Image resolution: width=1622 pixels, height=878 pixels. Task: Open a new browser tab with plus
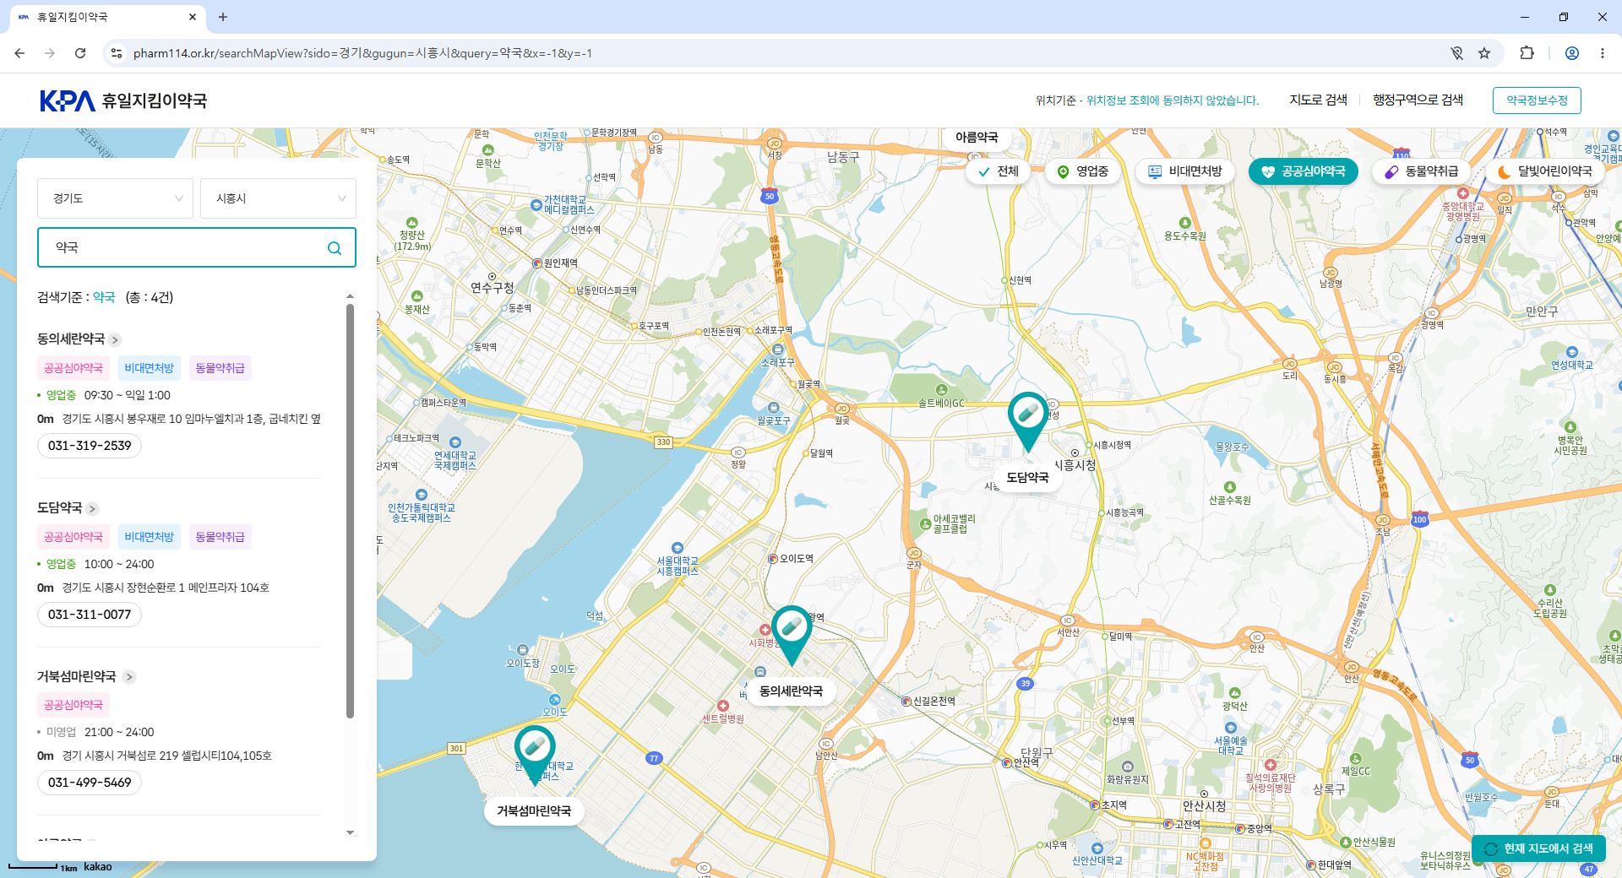223,17
